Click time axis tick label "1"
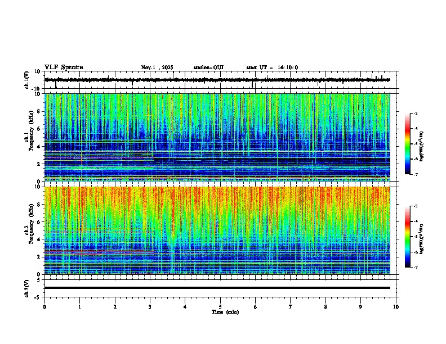 pyautogui.click(x=79, y=307)
